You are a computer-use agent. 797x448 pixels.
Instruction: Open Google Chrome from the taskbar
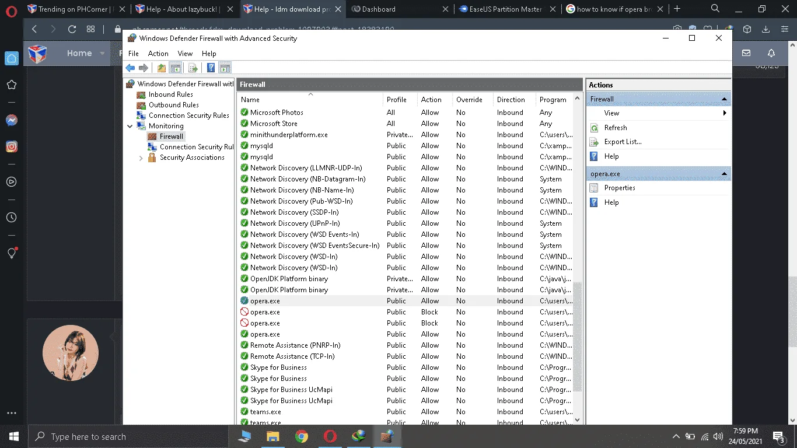(x=301, y=436)
